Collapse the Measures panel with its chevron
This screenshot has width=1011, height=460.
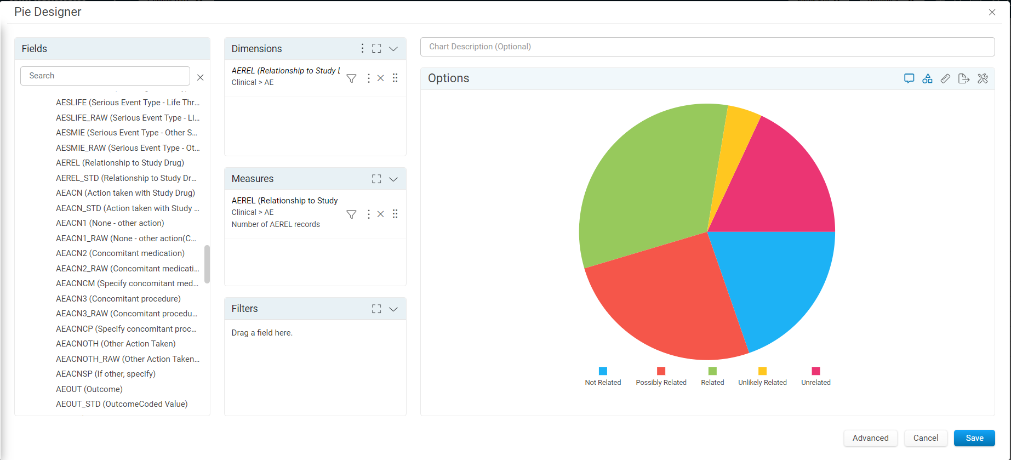click(x=393, y=179)
